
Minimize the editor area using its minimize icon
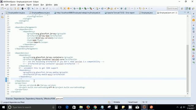(x=185, y=12)
